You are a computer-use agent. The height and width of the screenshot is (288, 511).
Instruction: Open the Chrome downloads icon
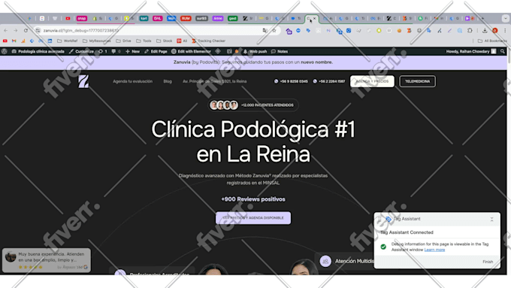(485, 30)
